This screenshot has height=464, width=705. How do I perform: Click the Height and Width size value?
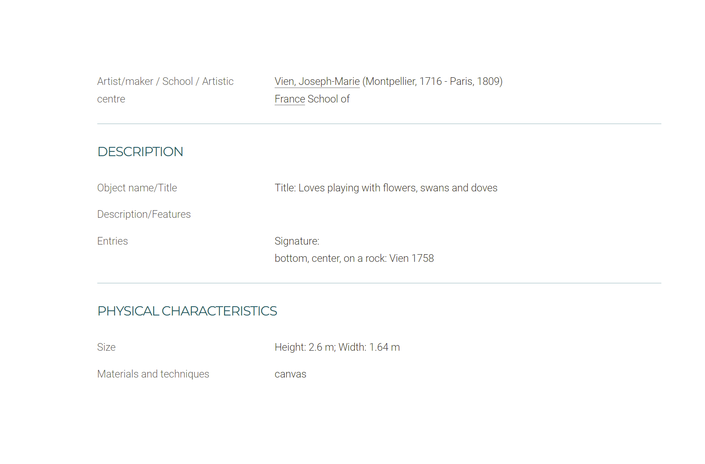(337, 347)
